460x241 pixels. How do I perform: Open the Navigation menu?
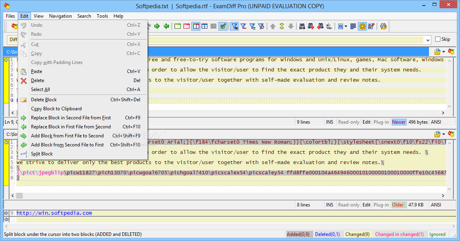60,16
